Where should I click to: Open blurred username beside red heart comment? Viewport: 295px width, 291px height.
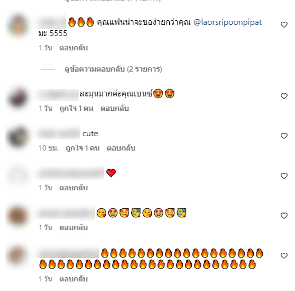tap(71, 173)
